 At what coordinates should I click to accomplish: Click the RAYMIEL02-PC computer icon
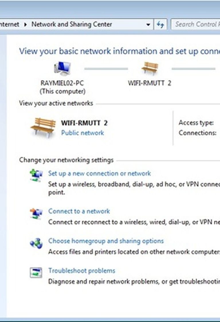[63, 68]
